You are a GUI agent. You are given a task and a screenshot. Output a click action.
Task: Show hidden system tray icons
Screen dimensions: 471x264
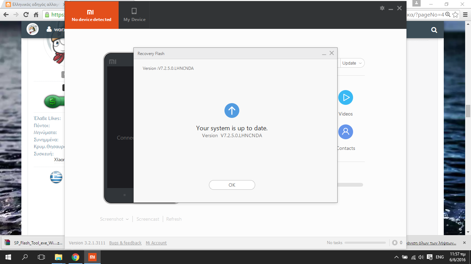click(397, 257)
